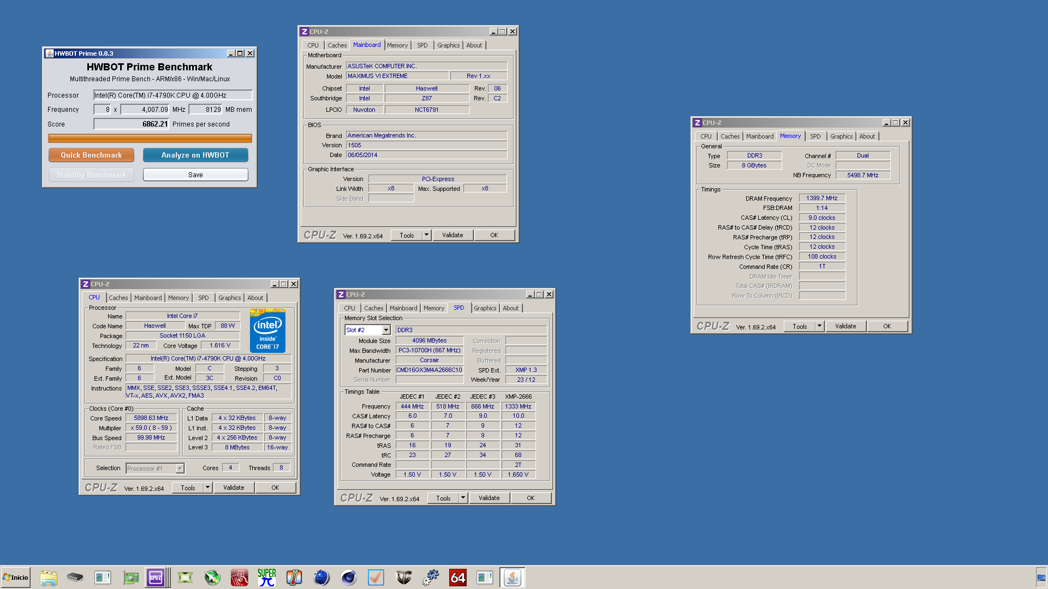1048x589 pixels.
Task: Select the MAXIMUS VI EXTREME model text
Action: coord(378,76)
